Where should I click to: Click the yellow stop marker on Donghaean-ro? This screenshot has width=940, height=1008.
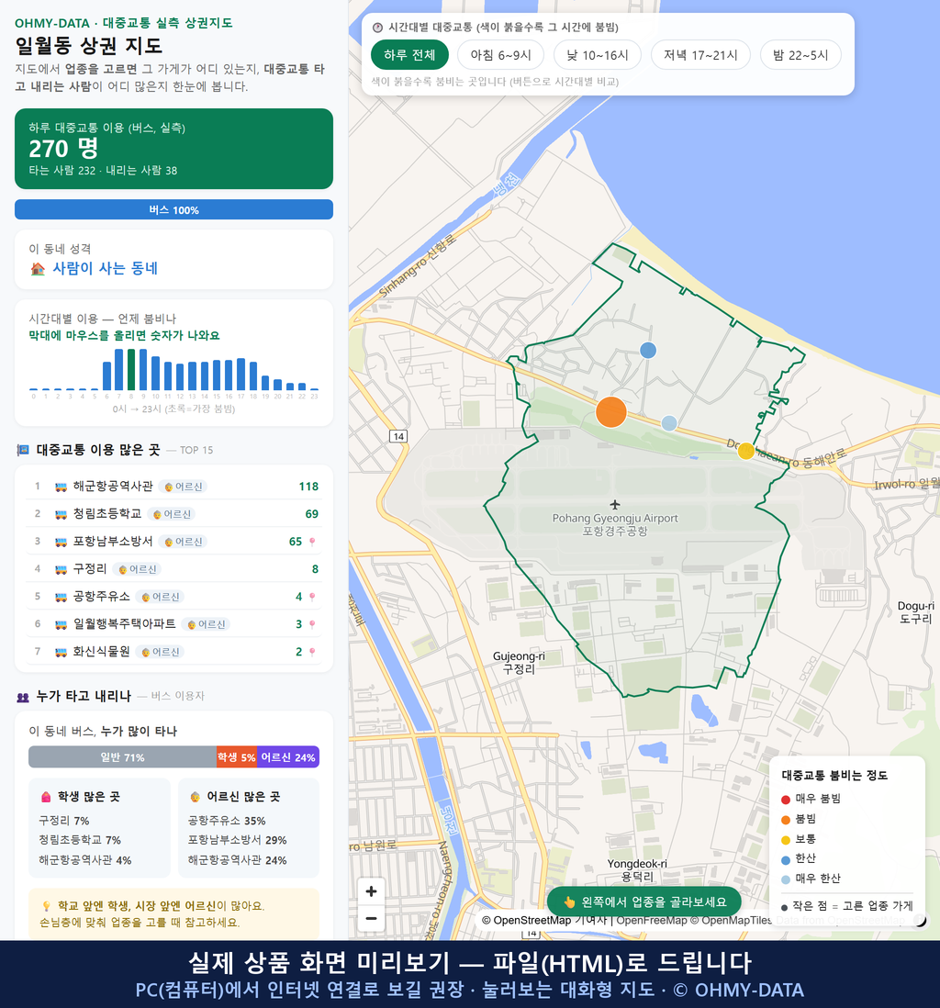[745, 451]
